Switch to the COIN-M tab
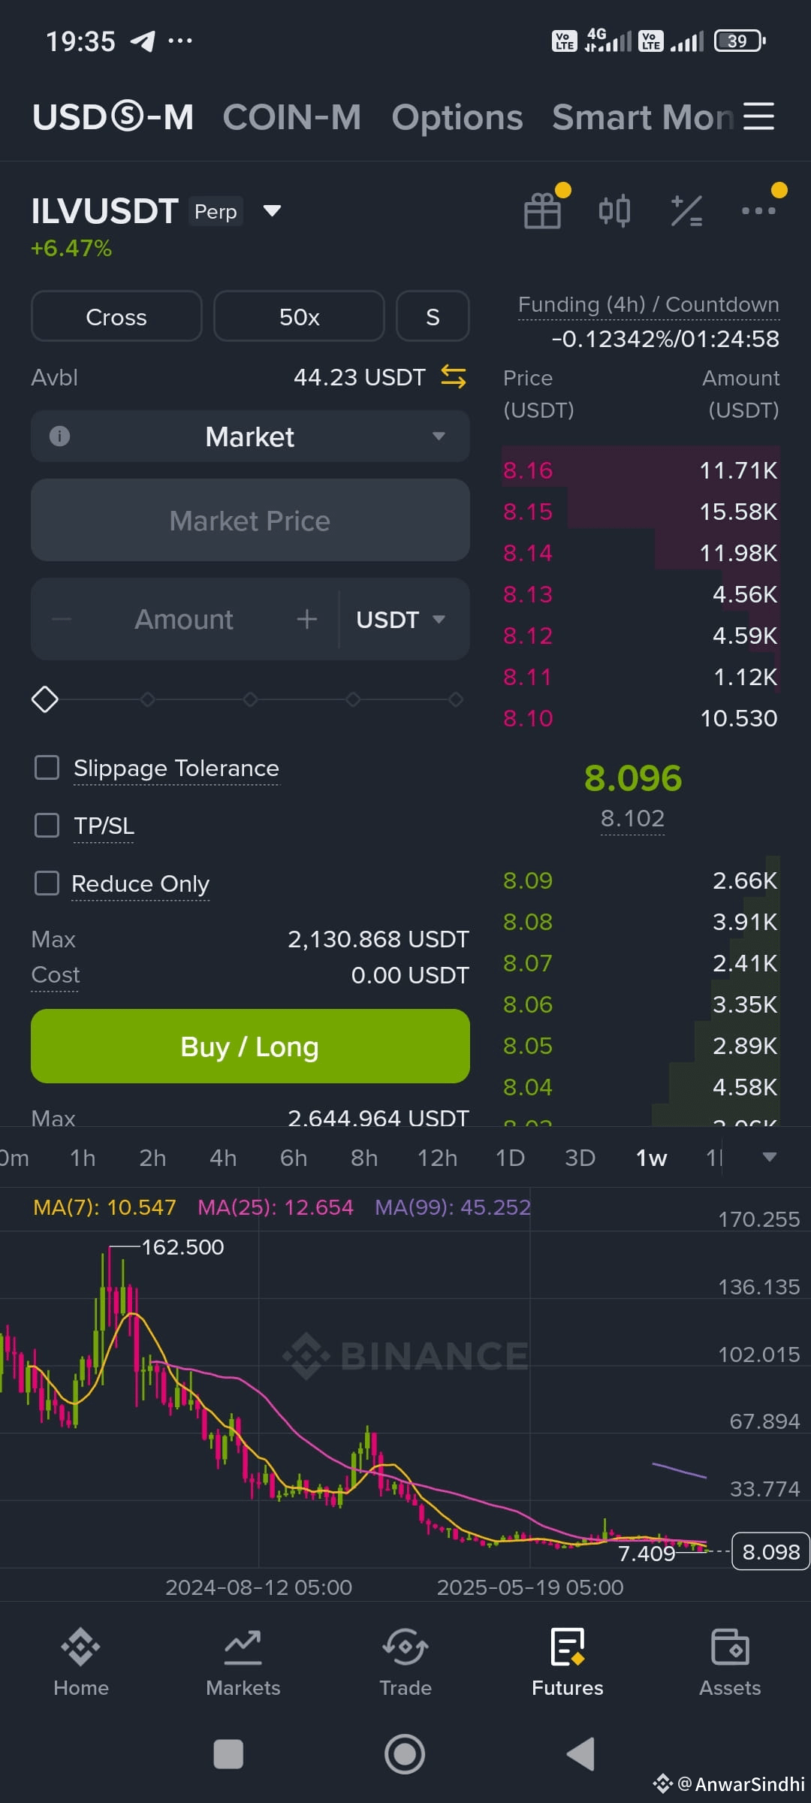 [x=292, y=117]
